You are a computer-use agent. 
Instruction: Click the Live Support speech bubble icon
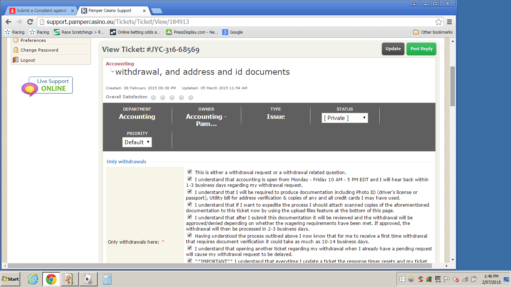click(x=29, y=90)
